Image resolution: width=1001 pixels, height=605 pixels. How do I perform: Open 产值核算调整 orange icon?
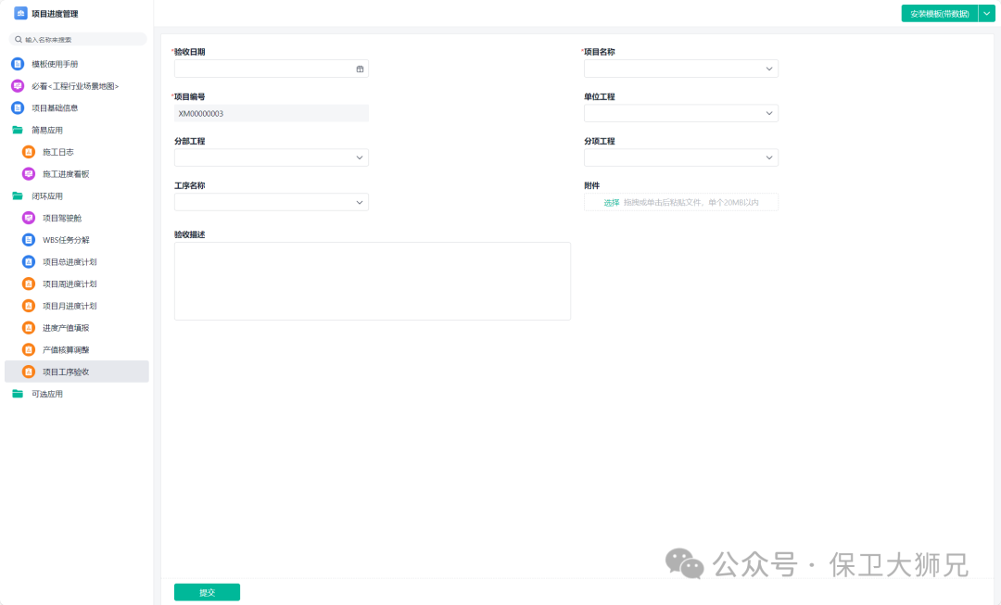pyautogui.click(x=29, y=349)
